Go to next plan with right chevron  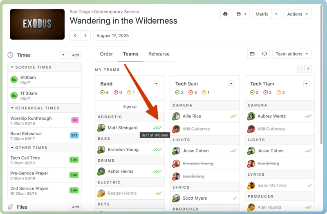(85, 36)
